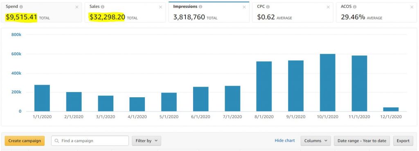Close the Sales metric card
This screenshot has height=151, width=419.
(x=160, y=7)
